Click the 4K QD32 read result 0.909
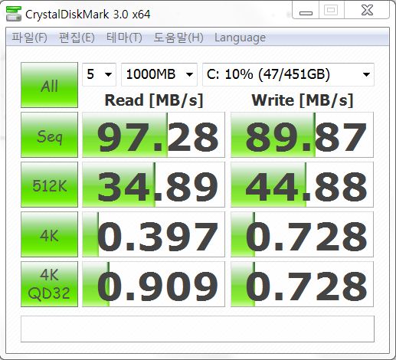Viewport: 396px width, 360px height. pyautogui.click(x=153, y=284)
